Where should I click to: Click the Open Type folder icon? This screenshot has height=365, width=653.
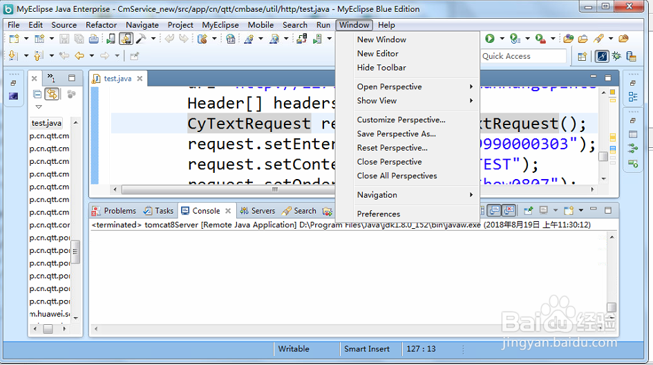[x=569, y=39]
